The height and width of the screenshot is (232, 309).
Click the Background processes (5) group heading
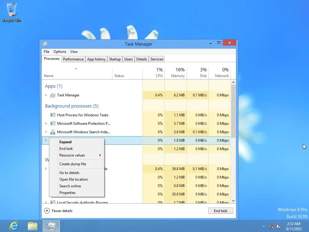pyautogui.click(x=72, y=106)
